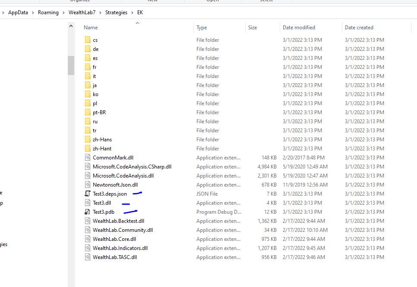Select the es folder icon
The image size is (417, 287).
tap(88, 58)
